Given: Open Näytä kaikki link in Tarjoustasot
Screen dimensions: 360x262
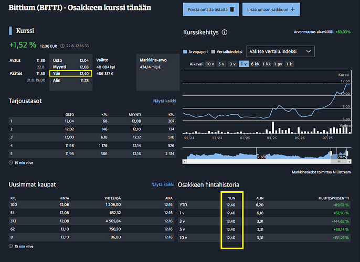Looking at the screenshot, I should pyautogui.click(x=163, y=101).
